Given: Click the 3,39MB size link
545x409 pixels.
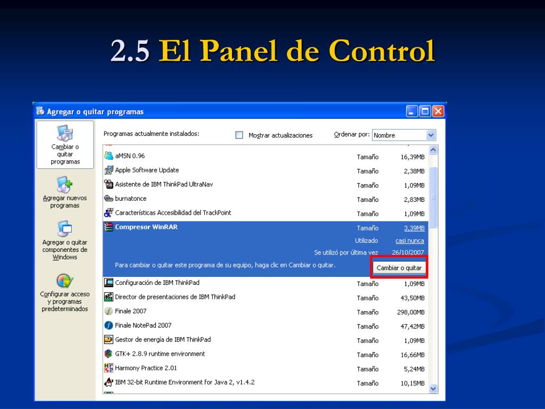Looking at the screenshot, I should (x=414, y=228).
